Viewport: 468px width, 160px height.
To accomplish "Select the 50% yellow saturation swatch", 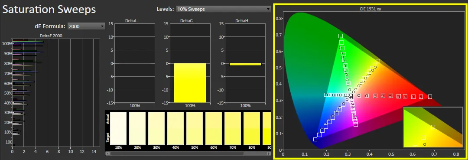I will [x=194, y=128].
